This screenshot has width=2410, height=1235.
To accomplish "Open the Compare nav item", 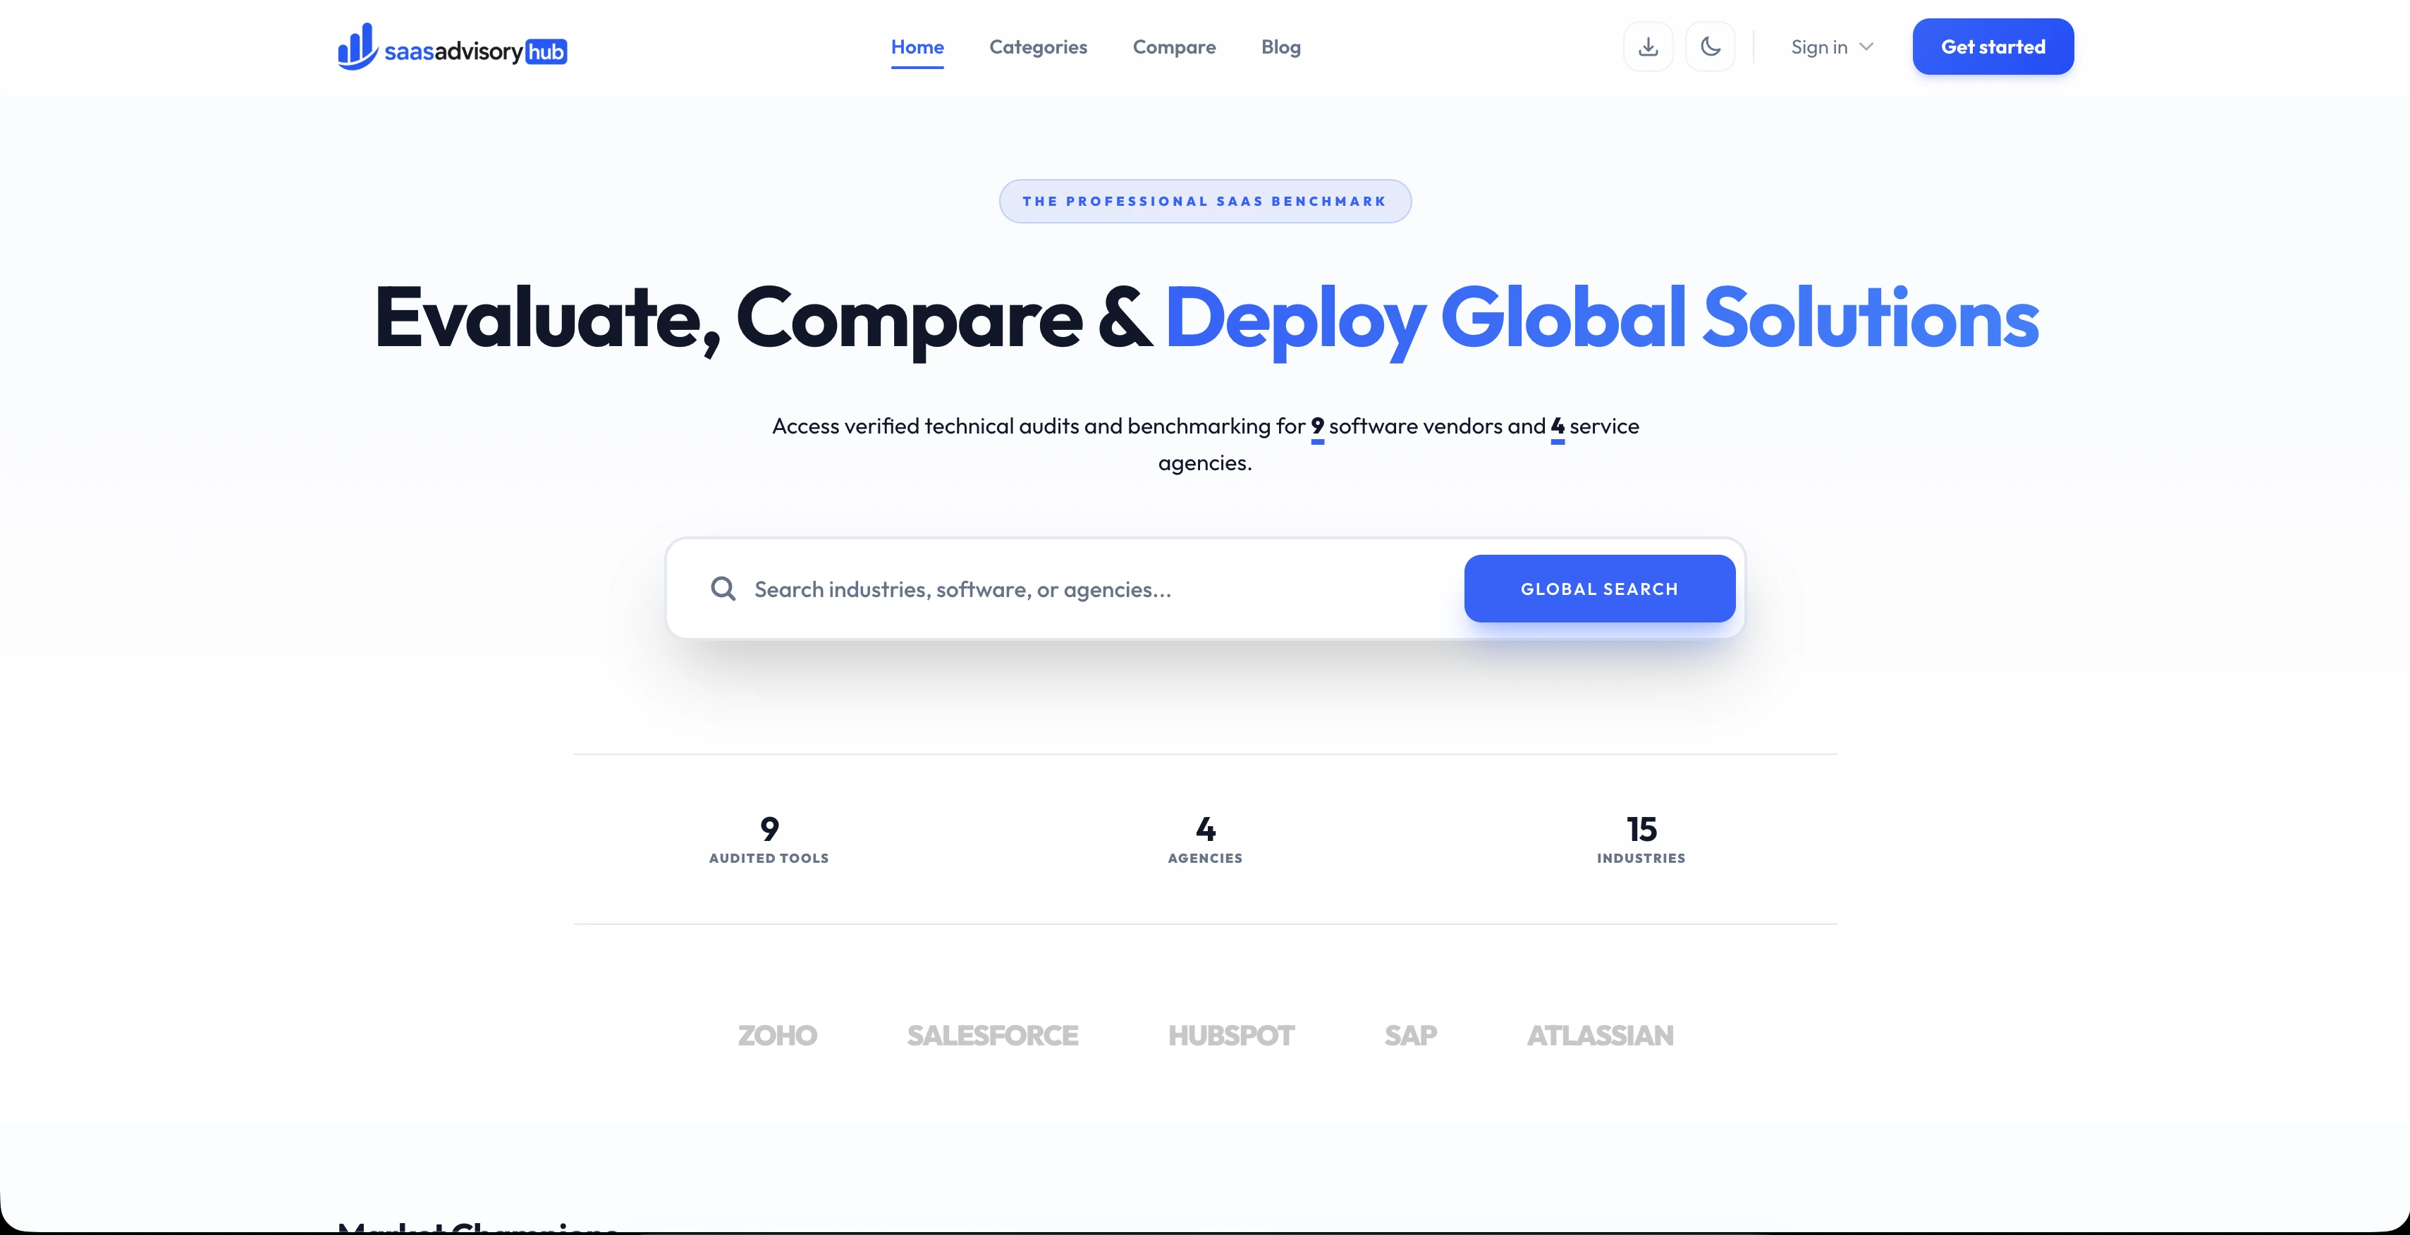I will pos(1173,47).
